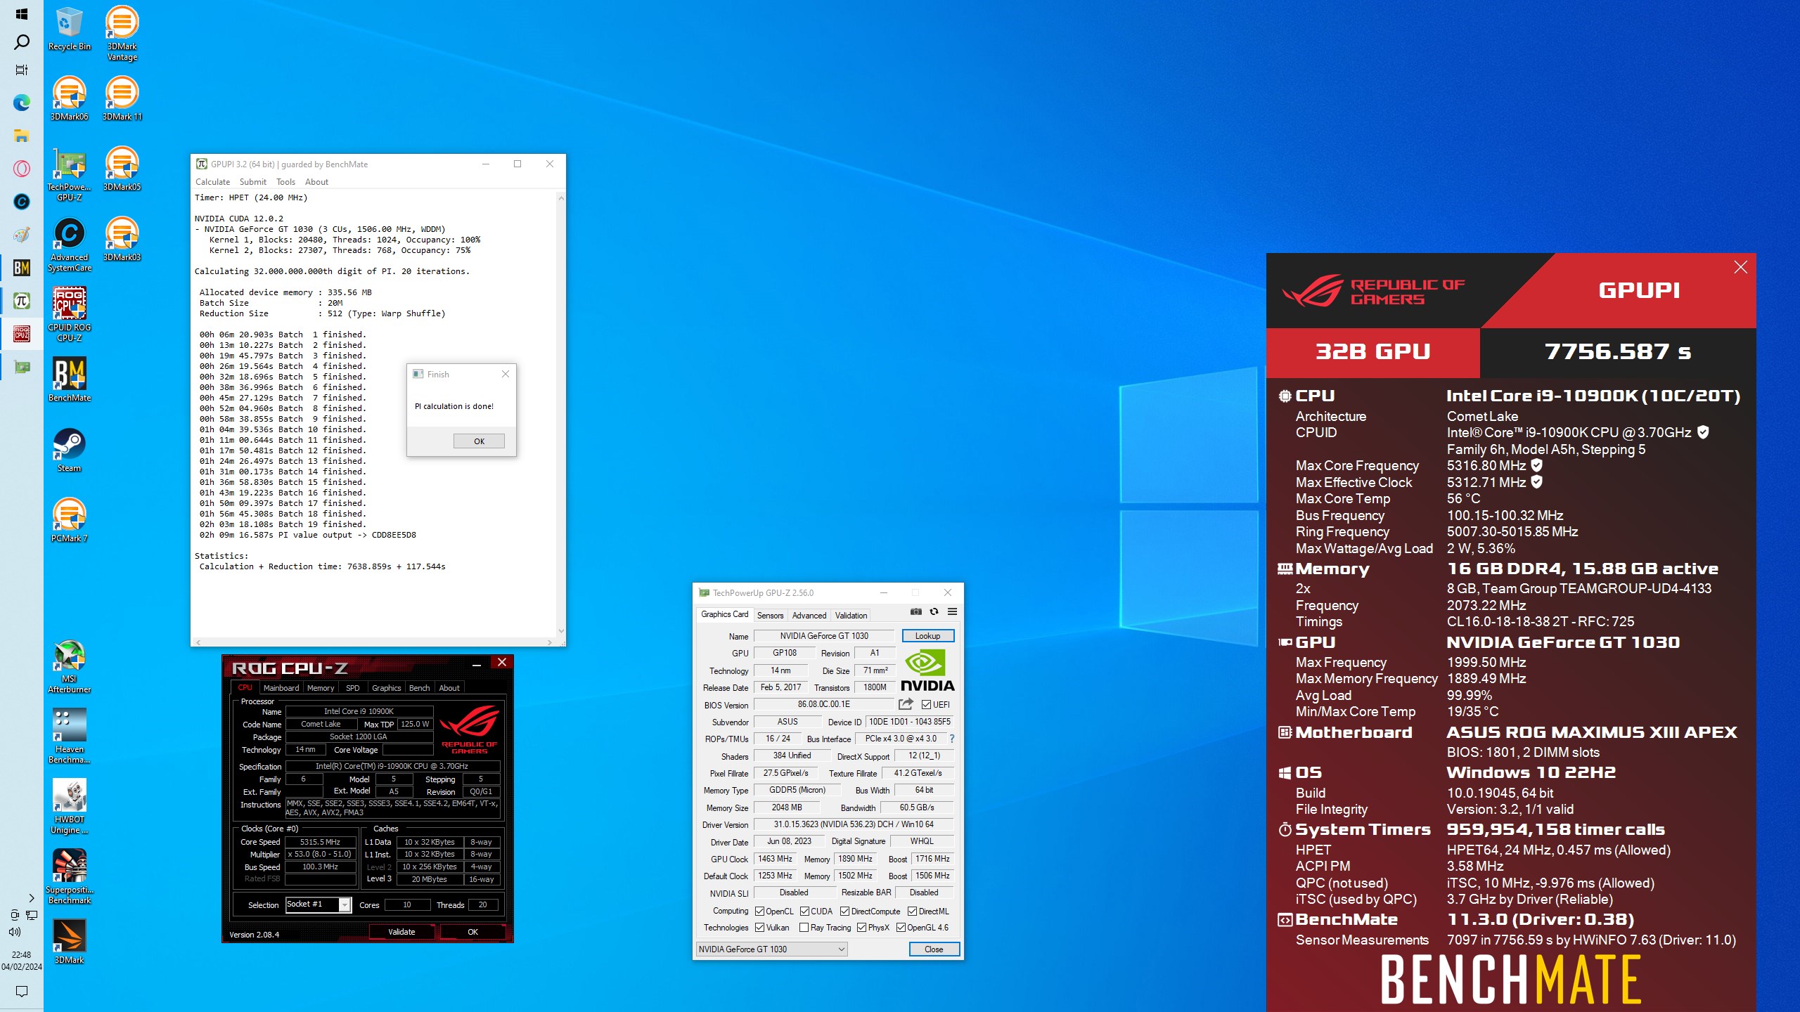Click the GPU-Z Name field NVIDIA GeForce GT 1030
Image resolution: width=1800 pixels, height=1012 pixels.
pos(823,635)
